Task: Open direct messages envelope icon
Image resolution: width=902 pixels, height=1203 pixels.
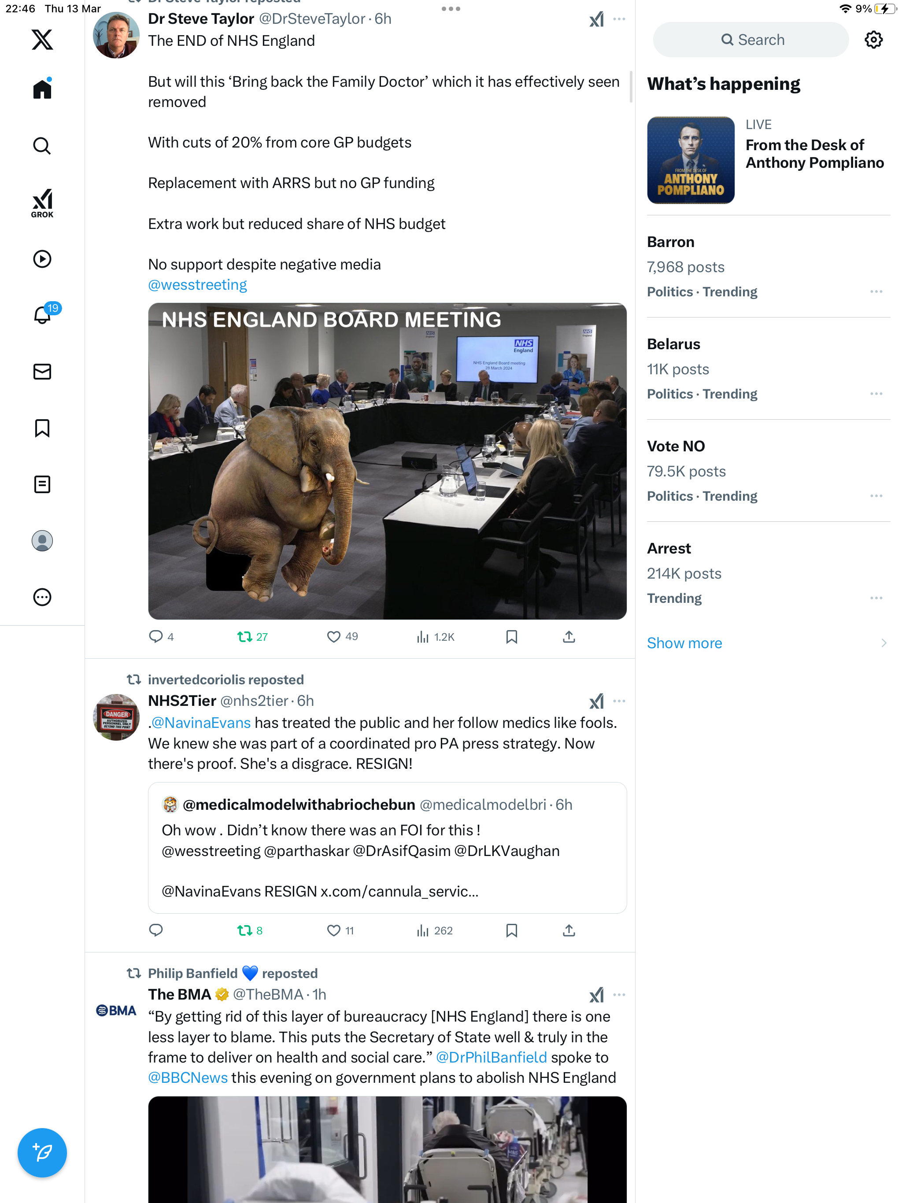Action: click(42, 372)
